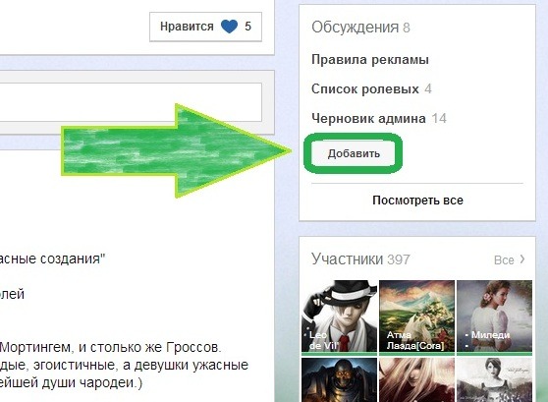Open the Обсуждения section header
This screenshot has height=402, width=548.
(356, 28)
